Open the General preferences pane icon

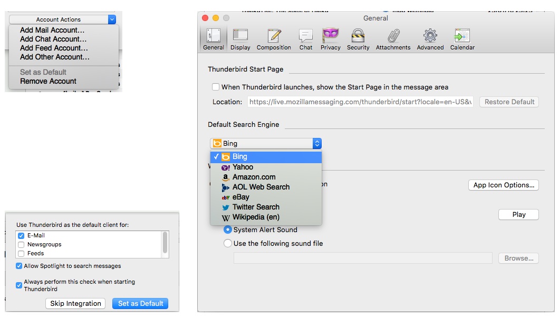214,39
